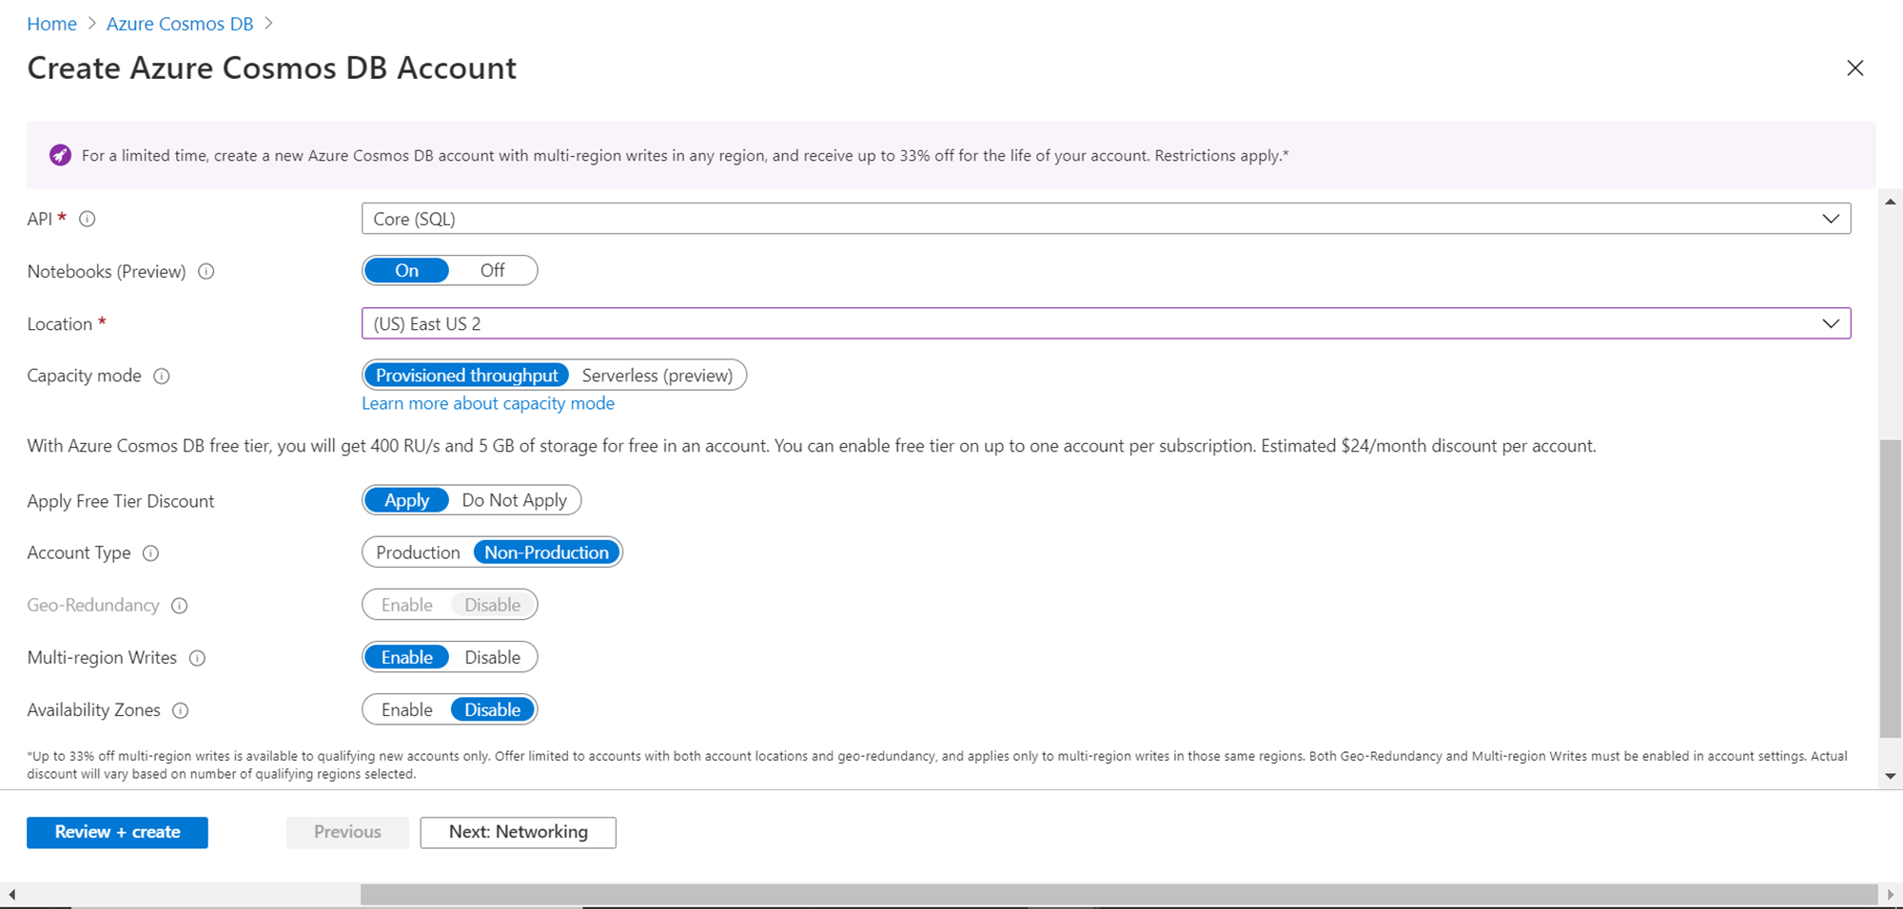
Task: Navigate to Azure Cosmos DB breadcrumb
Action: [x=180, y=24]
